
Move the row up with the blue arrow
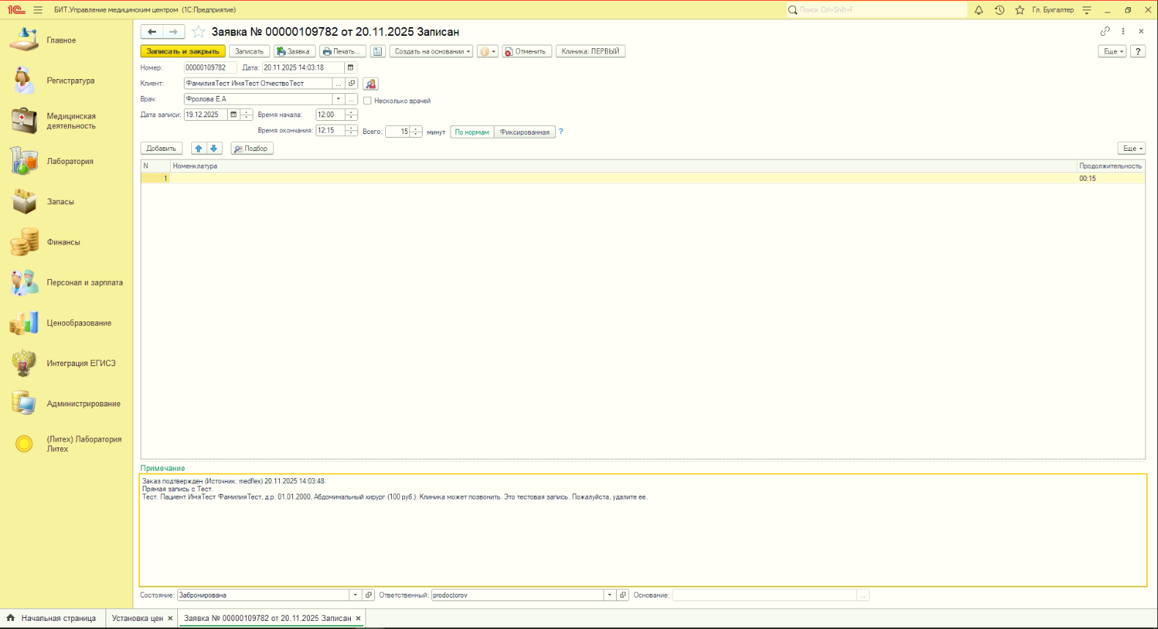(198, 149)
